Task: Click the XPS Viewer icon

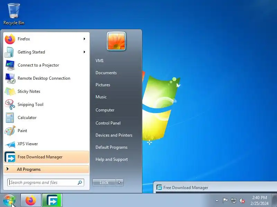Action: 10,144
